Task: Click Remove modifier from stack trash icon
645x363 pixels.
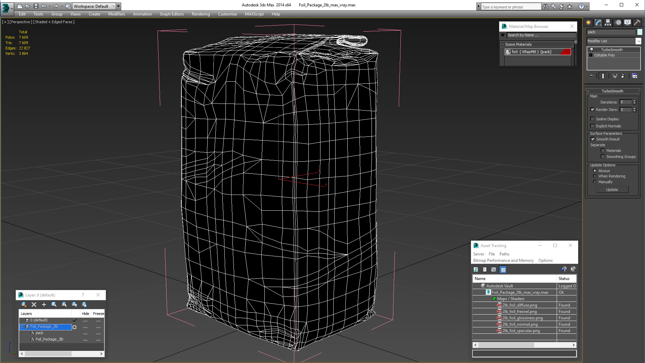Action: click(622, 76)
